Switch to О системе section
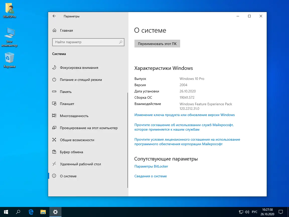This screenshot has width=289, height=217. point(68,176)
